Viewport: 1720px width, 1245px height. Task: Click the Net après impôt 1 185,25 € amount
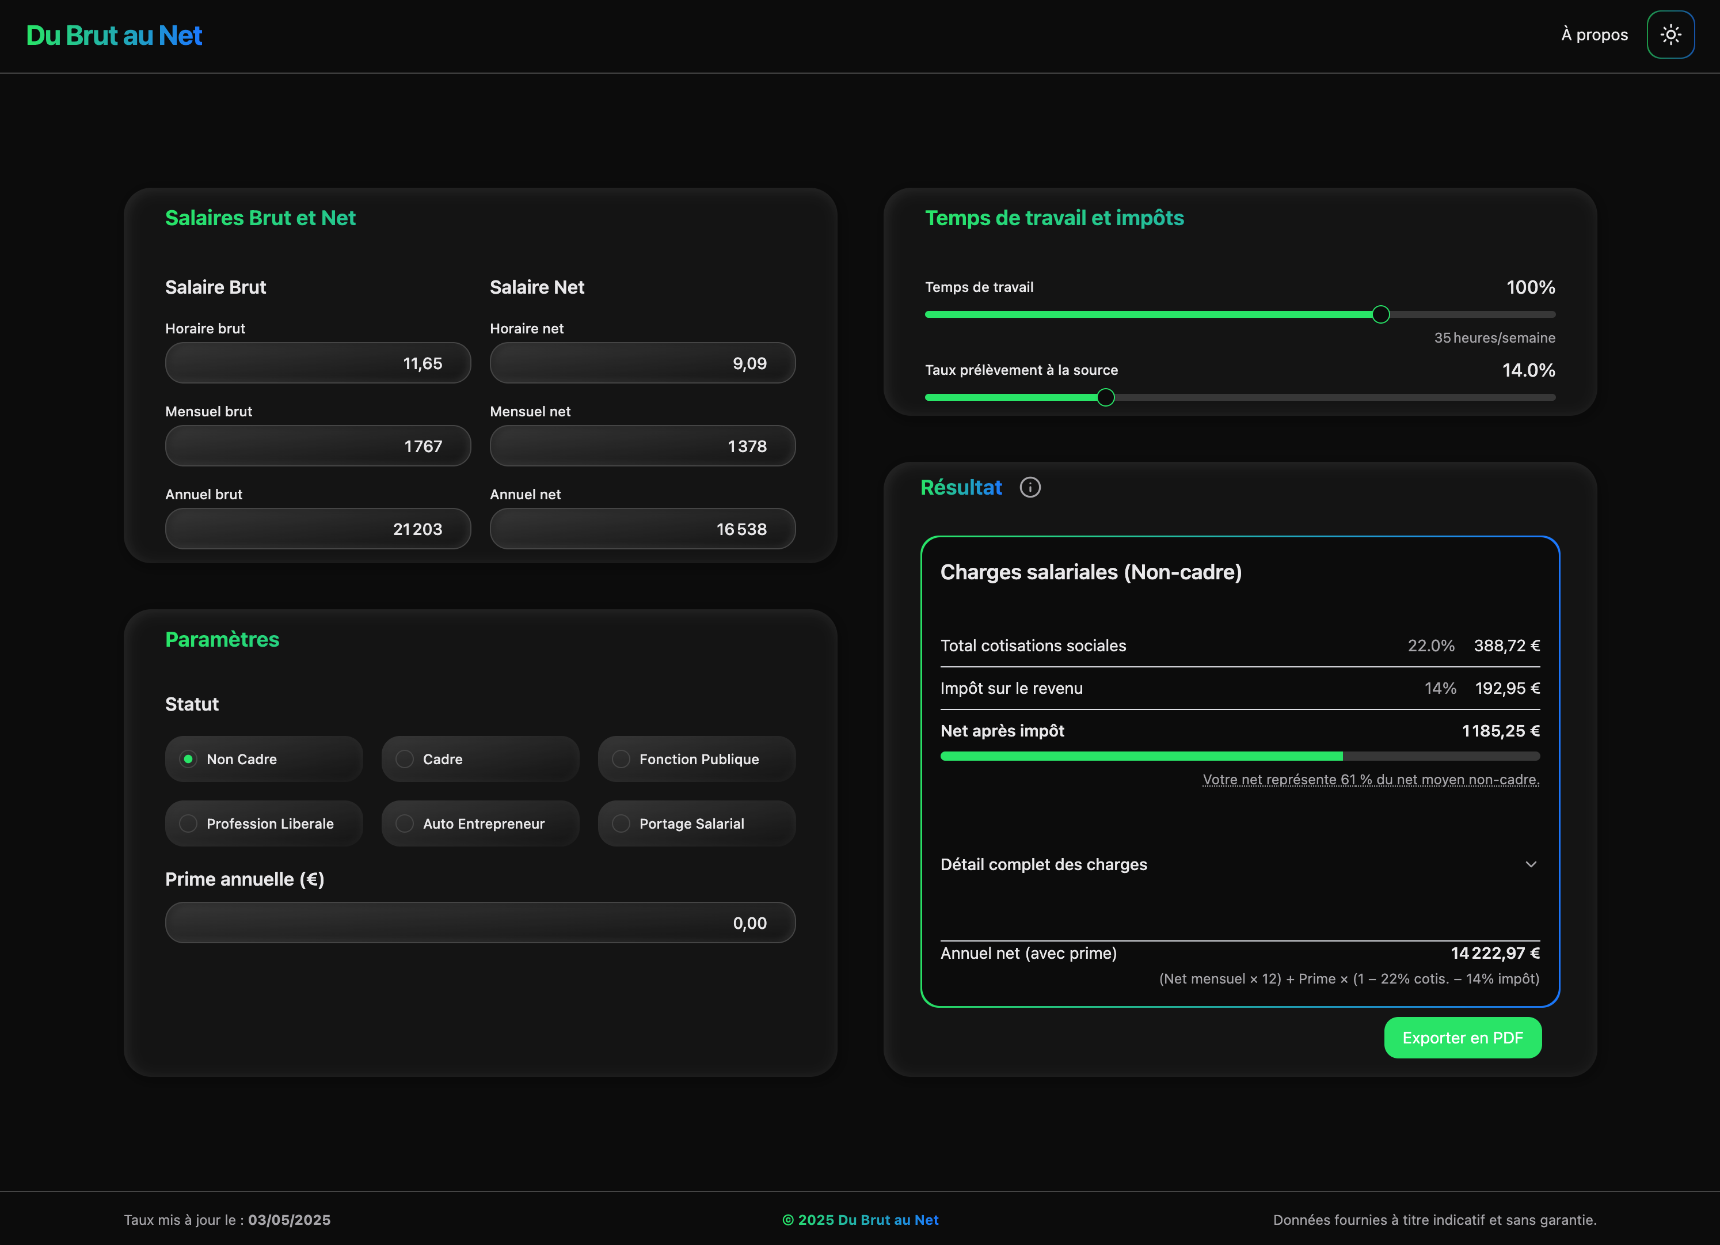(x=1500, y=731)
